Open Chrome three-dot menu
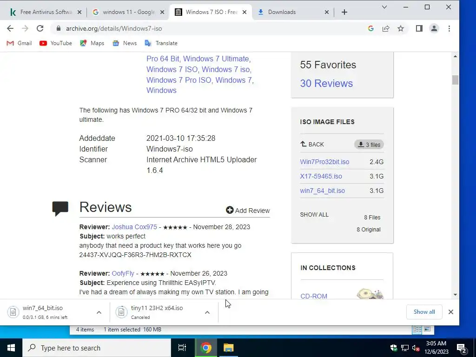 coord(450,28)
